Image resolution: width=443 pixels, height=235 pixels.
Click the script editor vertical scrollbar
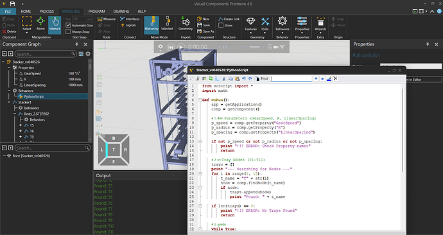403,130
